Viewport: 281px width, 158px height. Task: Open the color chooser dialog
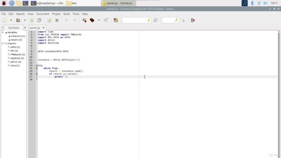pos(116,20)
